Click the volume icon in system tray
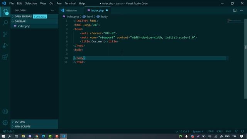 (210, 136)
